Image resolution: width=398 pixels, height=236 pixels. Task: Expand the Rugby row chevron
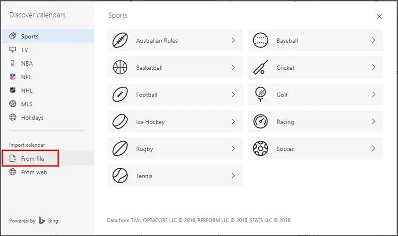pyautogui.click(x=233, y=149)
